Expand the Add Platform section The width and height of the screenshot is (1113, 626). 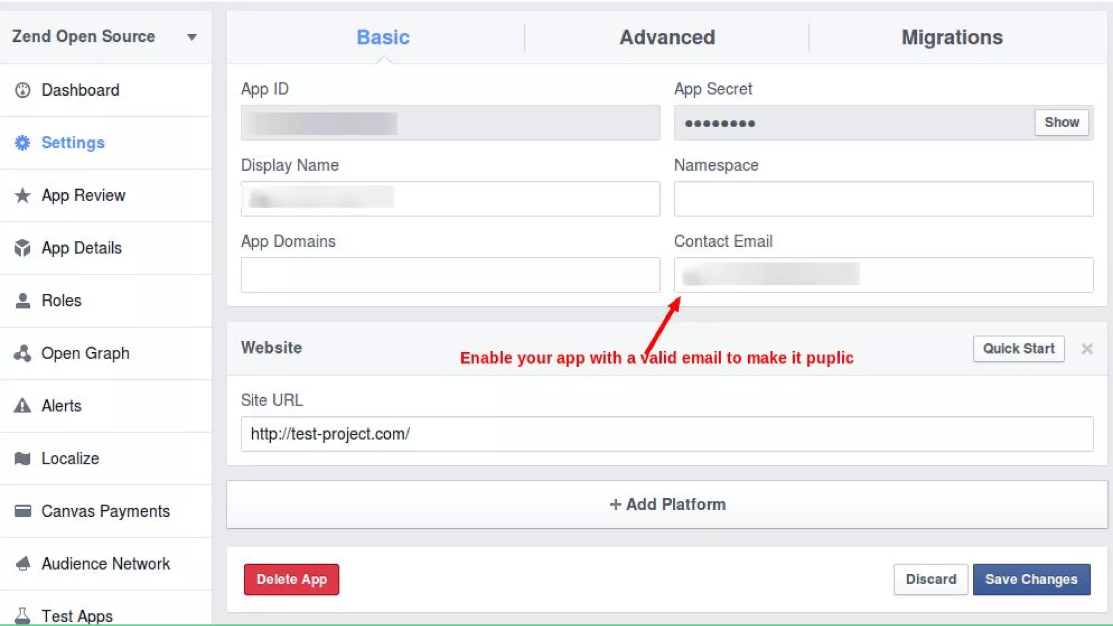(x=667, y=504)
